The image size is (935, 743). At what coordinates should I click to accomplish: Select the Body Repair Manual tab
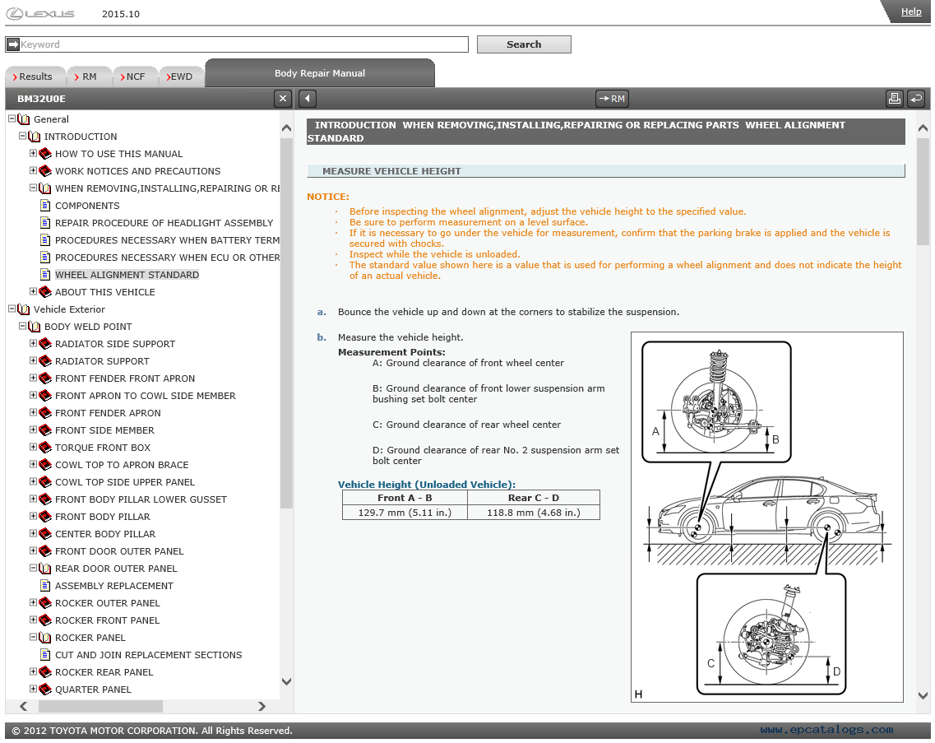point(320,73)
